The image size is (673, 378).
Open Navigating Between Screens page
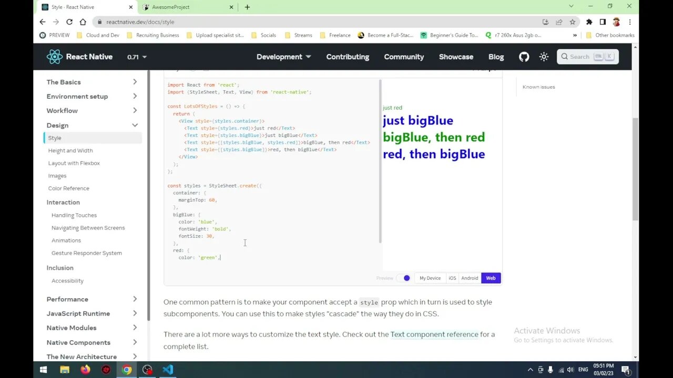[x=88, y=228]
